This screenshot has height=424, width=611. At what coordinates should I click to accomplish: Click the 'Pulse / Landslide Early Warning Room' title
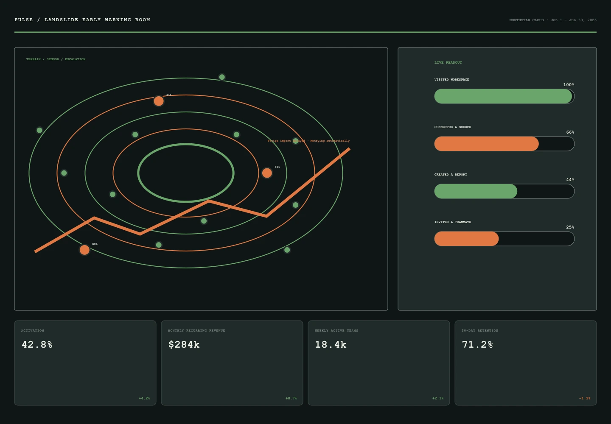pyautogui.click(x=82, y=20)
